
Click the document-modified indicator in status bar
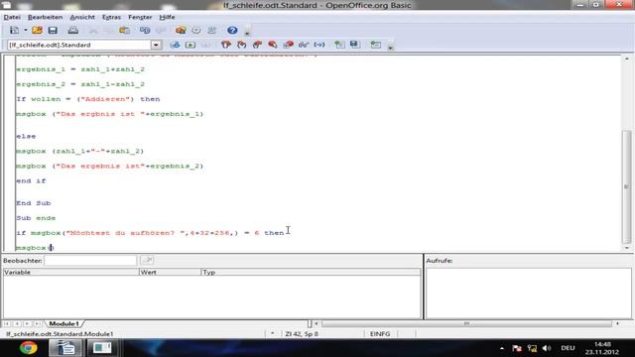click(272, 334)
